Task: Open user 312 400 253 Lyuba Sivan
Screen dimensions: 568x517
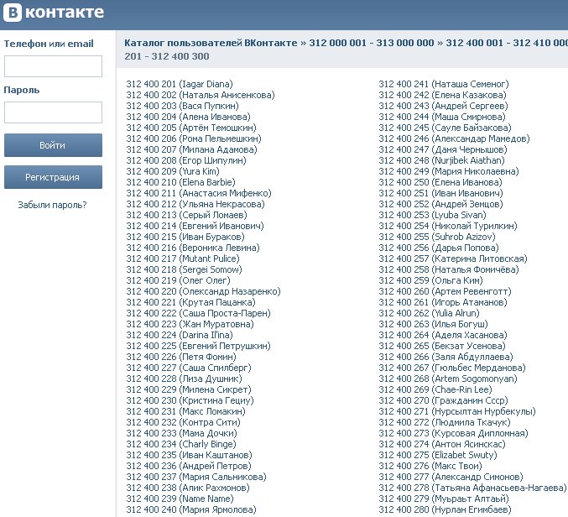Action: (433, 215)
